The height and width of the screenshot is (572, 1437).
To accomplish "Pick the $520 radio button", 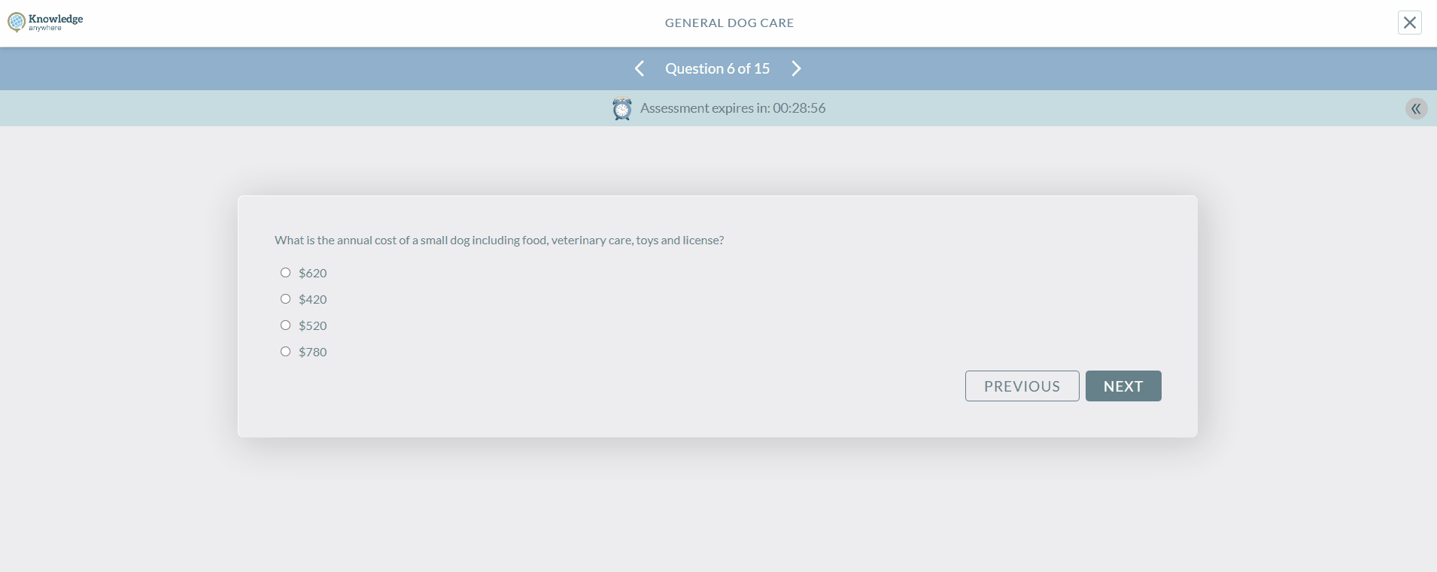I will pyautogui.click(x=285, y=325).
